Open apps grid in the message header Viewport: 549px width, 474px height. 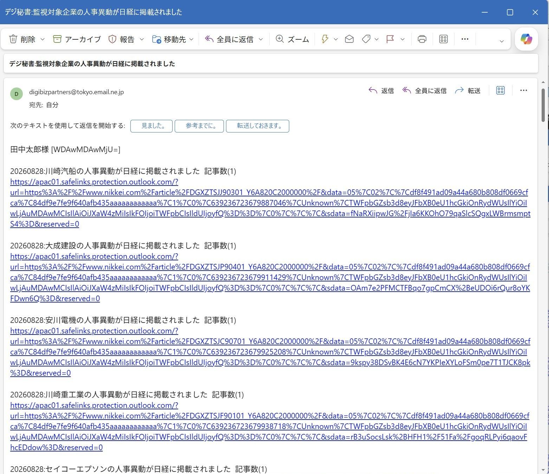tap(500, 91)
